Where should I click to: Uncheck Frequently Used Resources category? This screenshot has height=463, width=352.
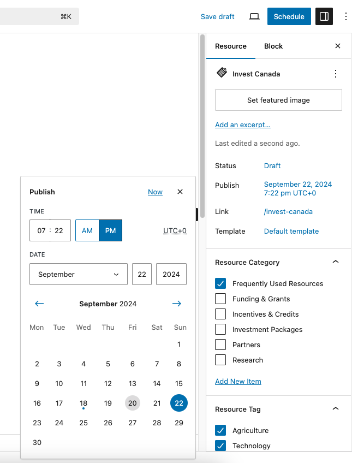pos(220,283)
